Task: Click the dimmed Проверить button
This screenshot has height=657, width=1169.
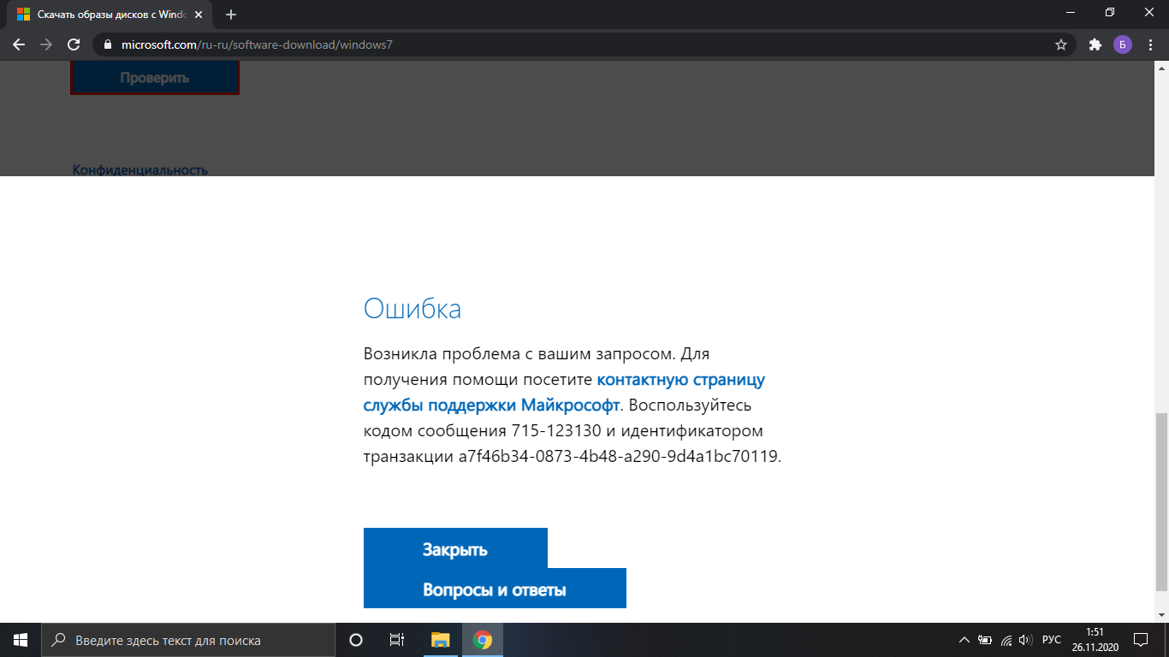Action: [x=154, y=77]
